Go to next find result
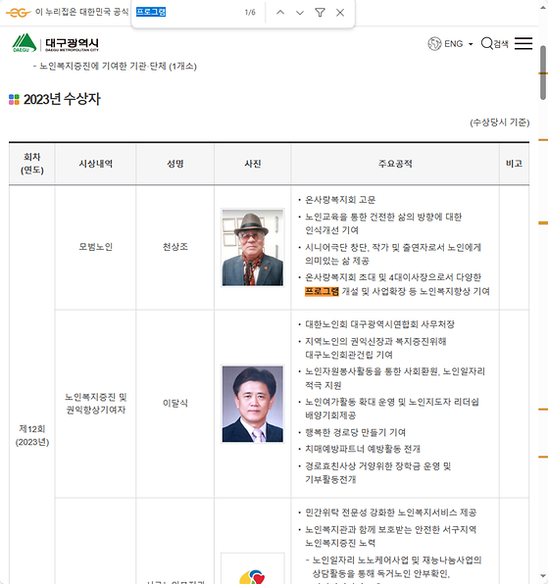Viewport: 548px width, 584px height. pos(300,13)
